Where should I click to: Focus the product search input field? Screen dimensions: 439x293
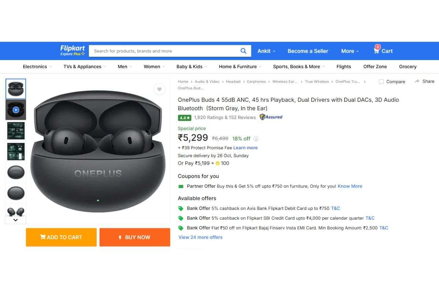(x=165, y=51)
